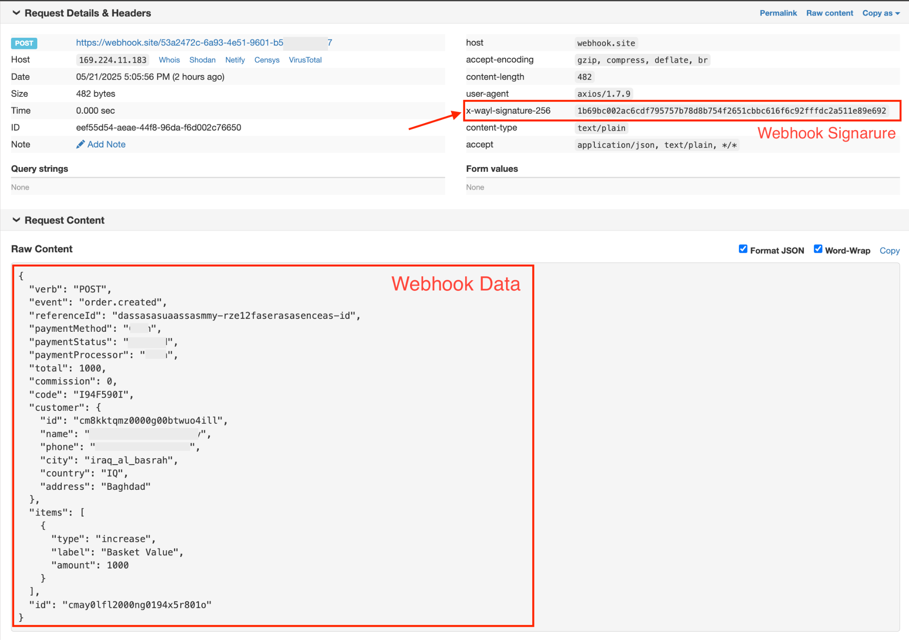Viewport: 909px width, 640px height.
Task: Query the host on Censys
Action: pyautogui.click(x=267, y=60)
